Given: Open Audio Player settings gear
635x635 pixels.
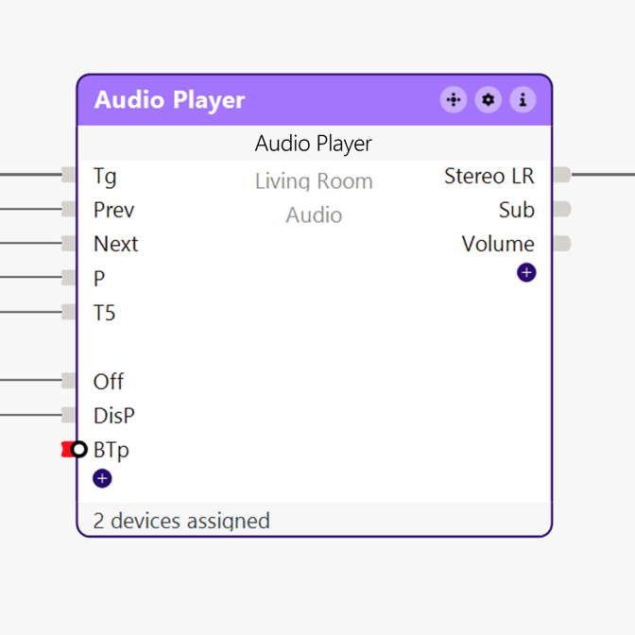Looking at the screenshot, I should [x=488, y=99].
